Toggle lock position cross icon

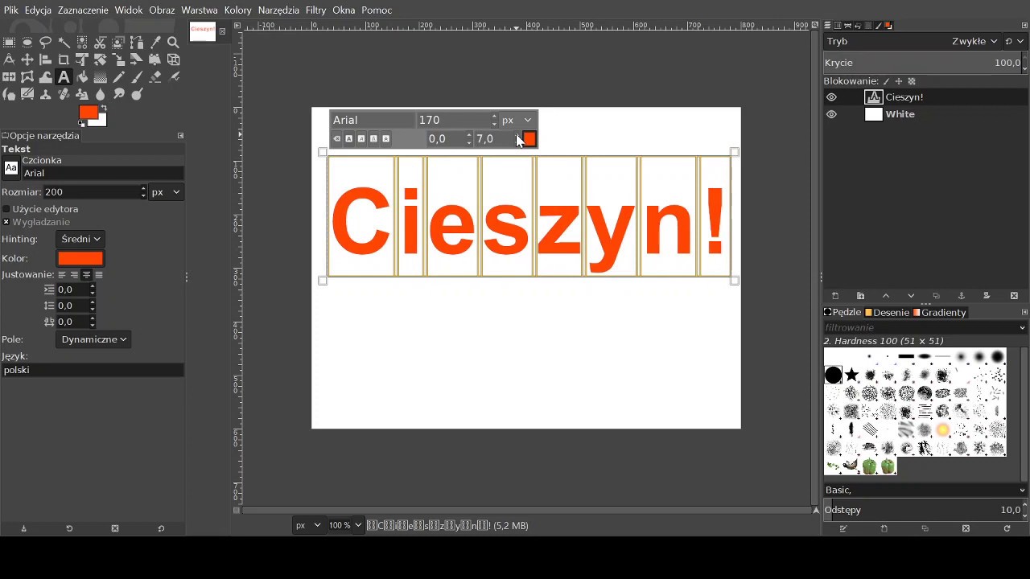tap(899, 81)
